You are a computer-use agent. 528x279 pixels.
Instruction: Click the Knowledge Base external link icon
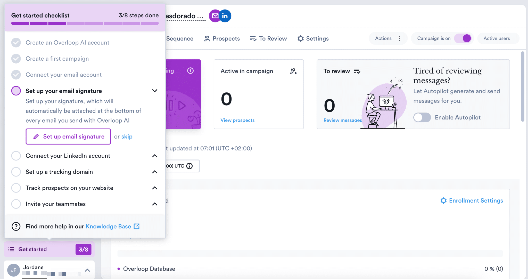(137, 226)
